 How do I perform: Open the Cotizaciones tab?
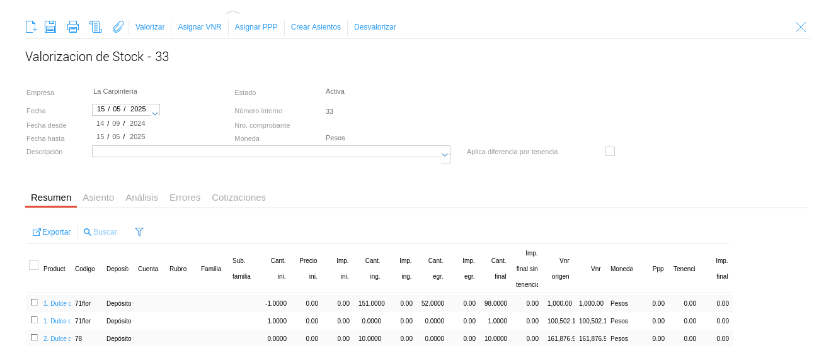(x=239, y=198)
